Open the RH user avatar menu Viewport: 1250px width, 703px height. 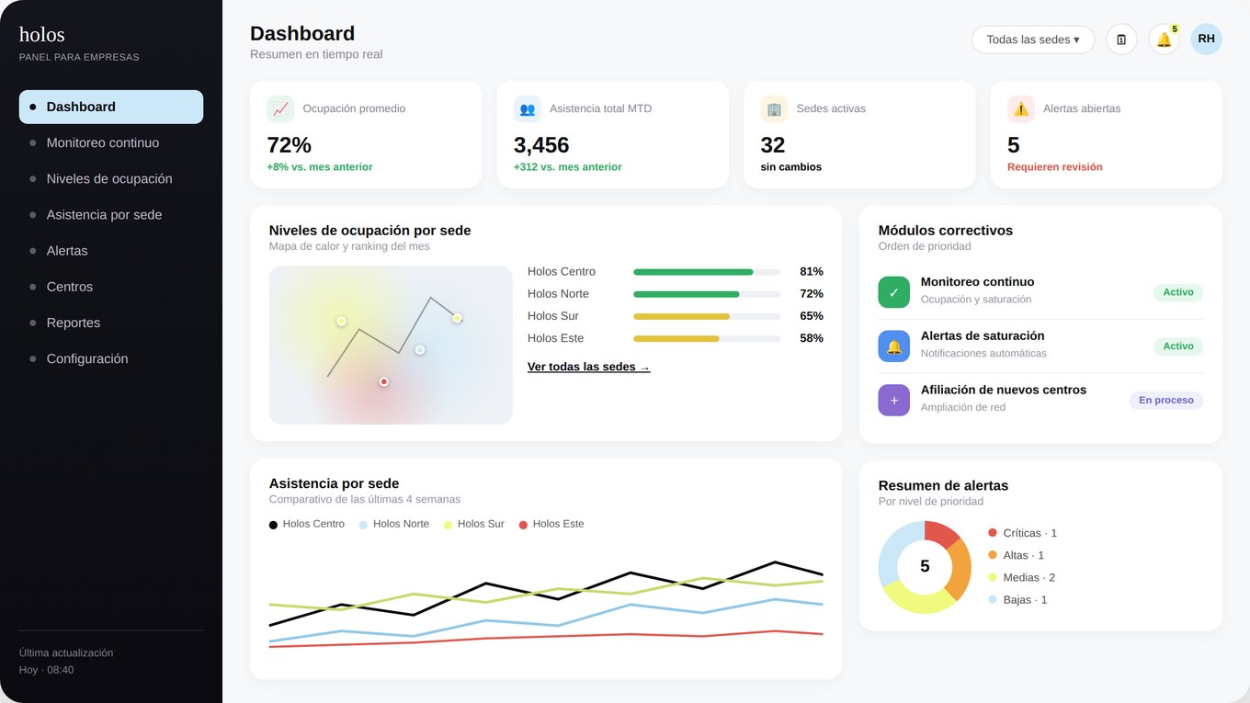point(1207,40)
